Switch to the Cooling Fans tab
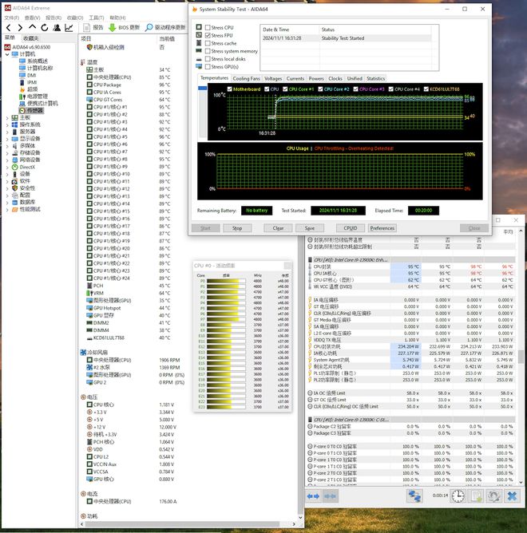 point(246,78)
